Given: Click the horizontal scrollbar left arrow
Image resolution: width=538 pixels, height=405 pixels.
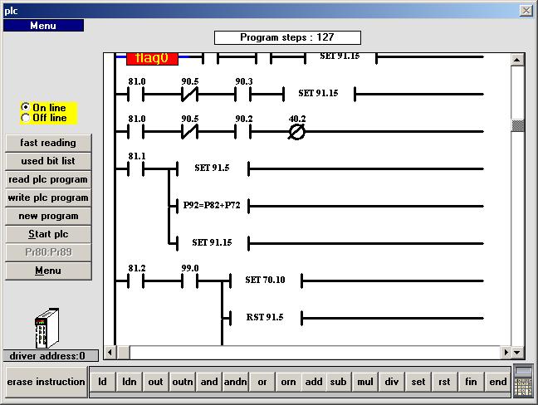Looking at the screenshot, I should 110,352.
